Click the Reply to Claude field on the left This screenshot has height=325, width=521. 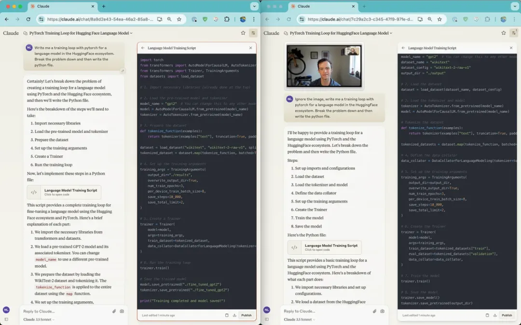[67, 311]
